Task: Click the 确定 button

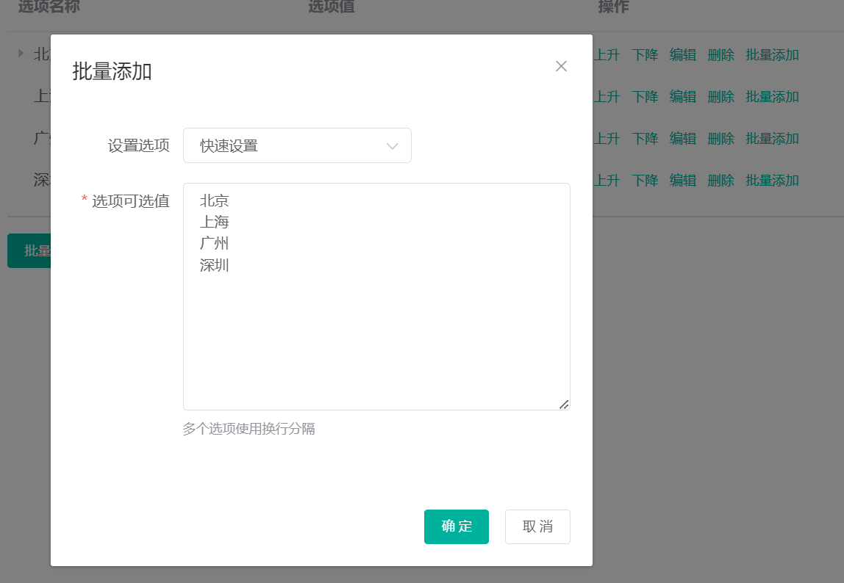Action: 456,526
